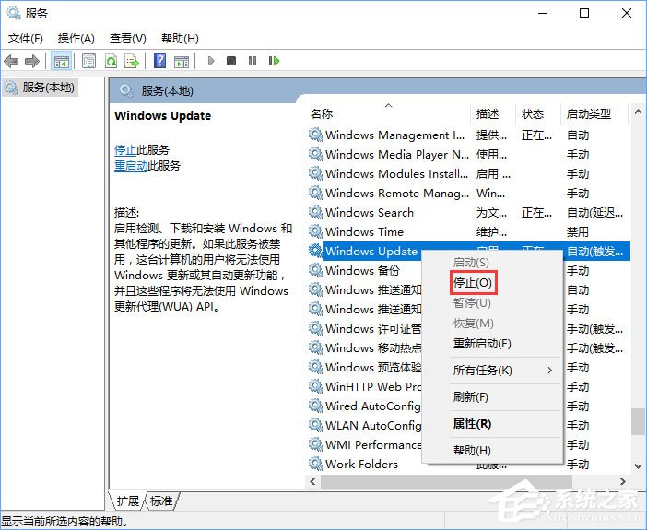Select the Windows 备份 service row
Image resolution: width=647 pixels, height=530 pixels.
(363, 270)
